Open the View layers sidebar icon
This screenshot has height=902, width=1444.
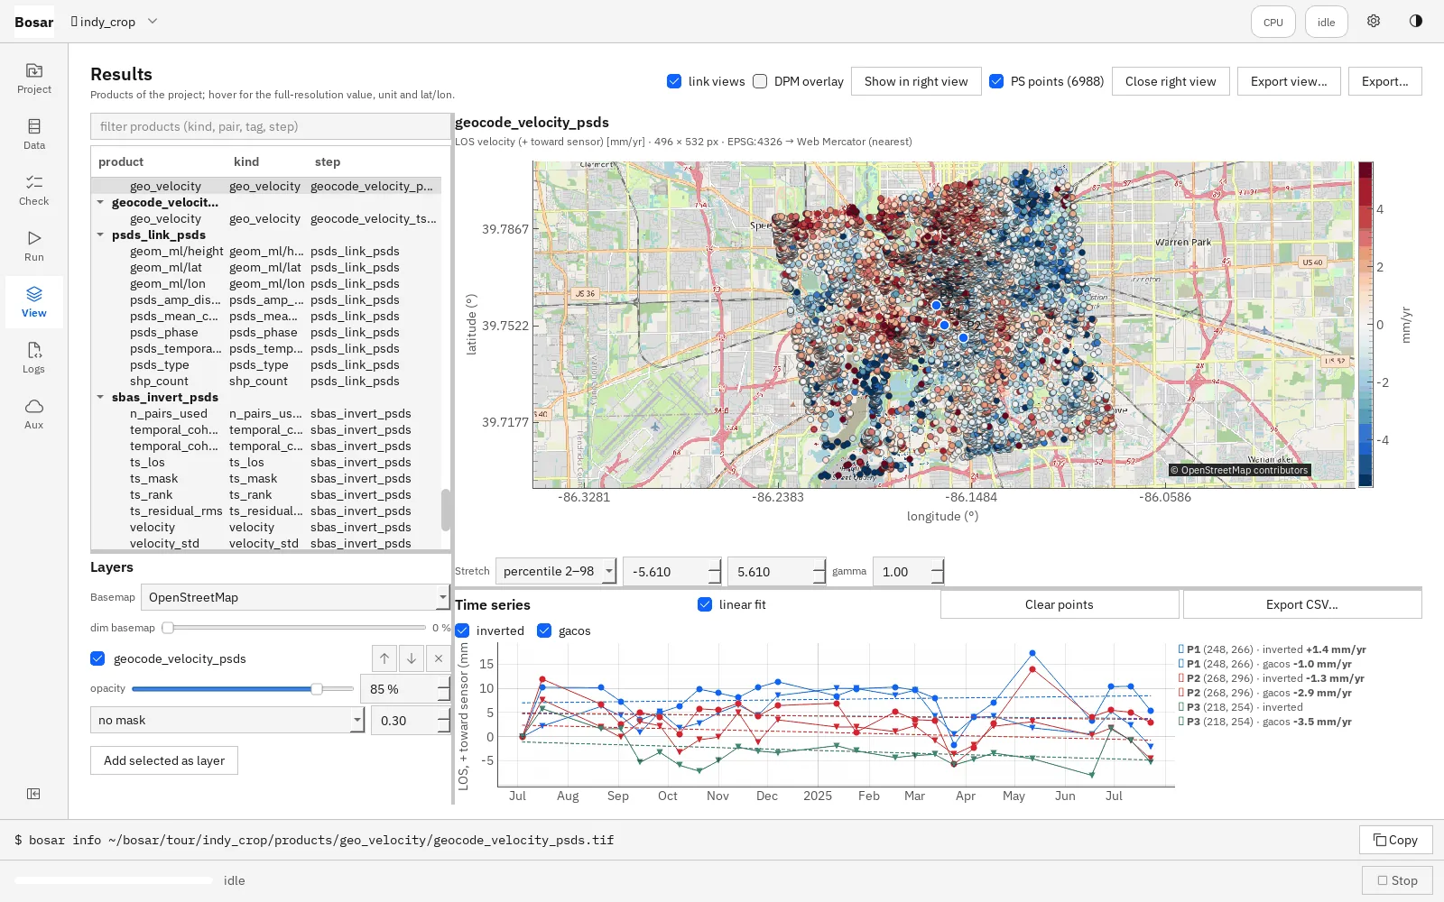(x=34, y=301)
